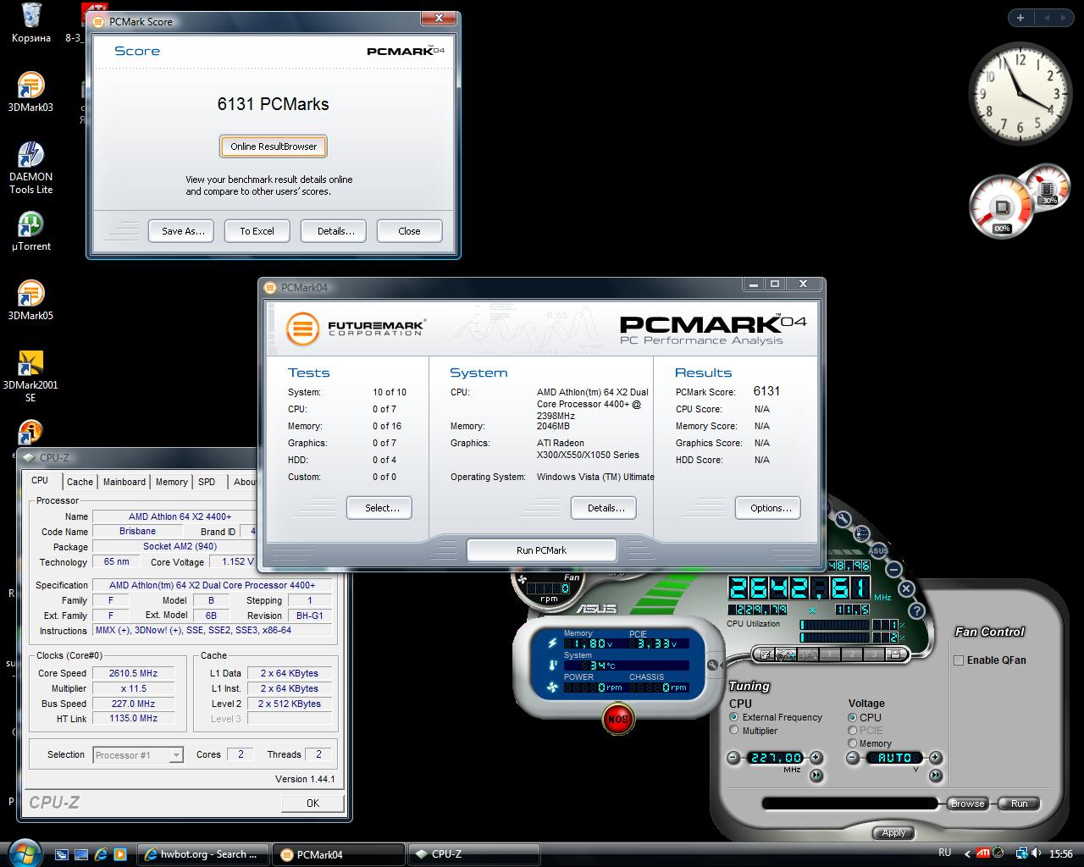Viewport: 1084px width, 867px height.
Task: Click Select... under Tests in PCMark04
Action: pyautogui.click(x=379, y=508)
